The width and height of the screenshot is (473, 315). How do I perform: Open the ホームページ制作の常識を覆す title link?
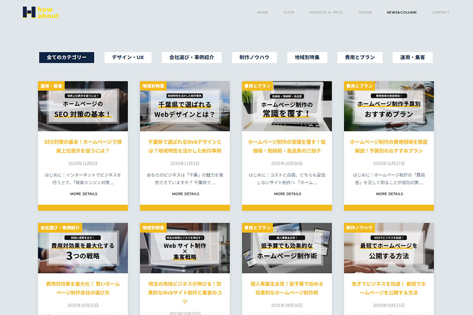287,146
